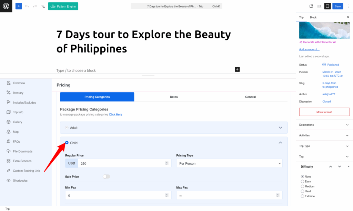Open the Gallery section in sidebar

(17, 122)
